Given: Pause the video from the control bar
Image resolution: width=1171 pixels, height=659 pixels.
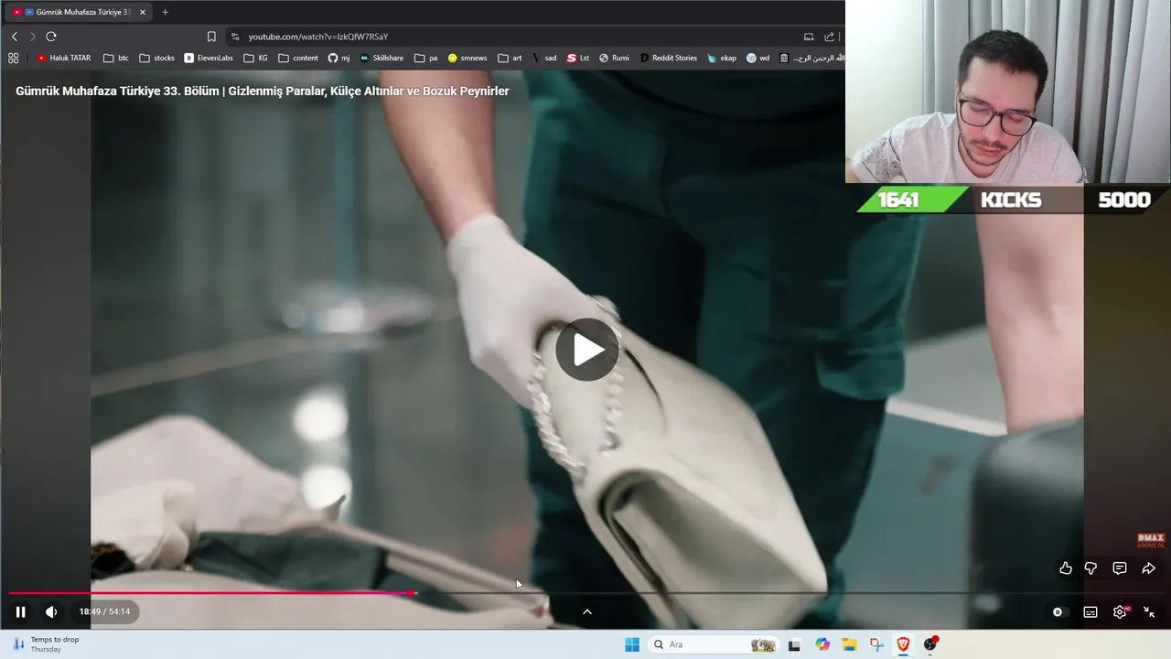Looking at the screenshot, I should tap(20, 611).
